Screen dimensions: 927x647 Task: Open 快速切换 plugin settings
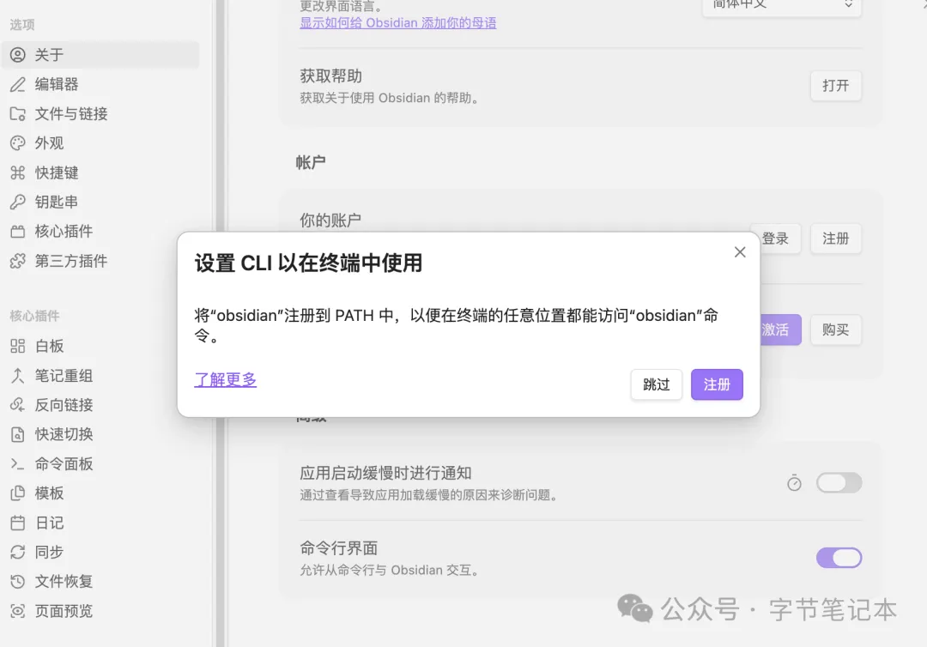click(x=100, y=434)
